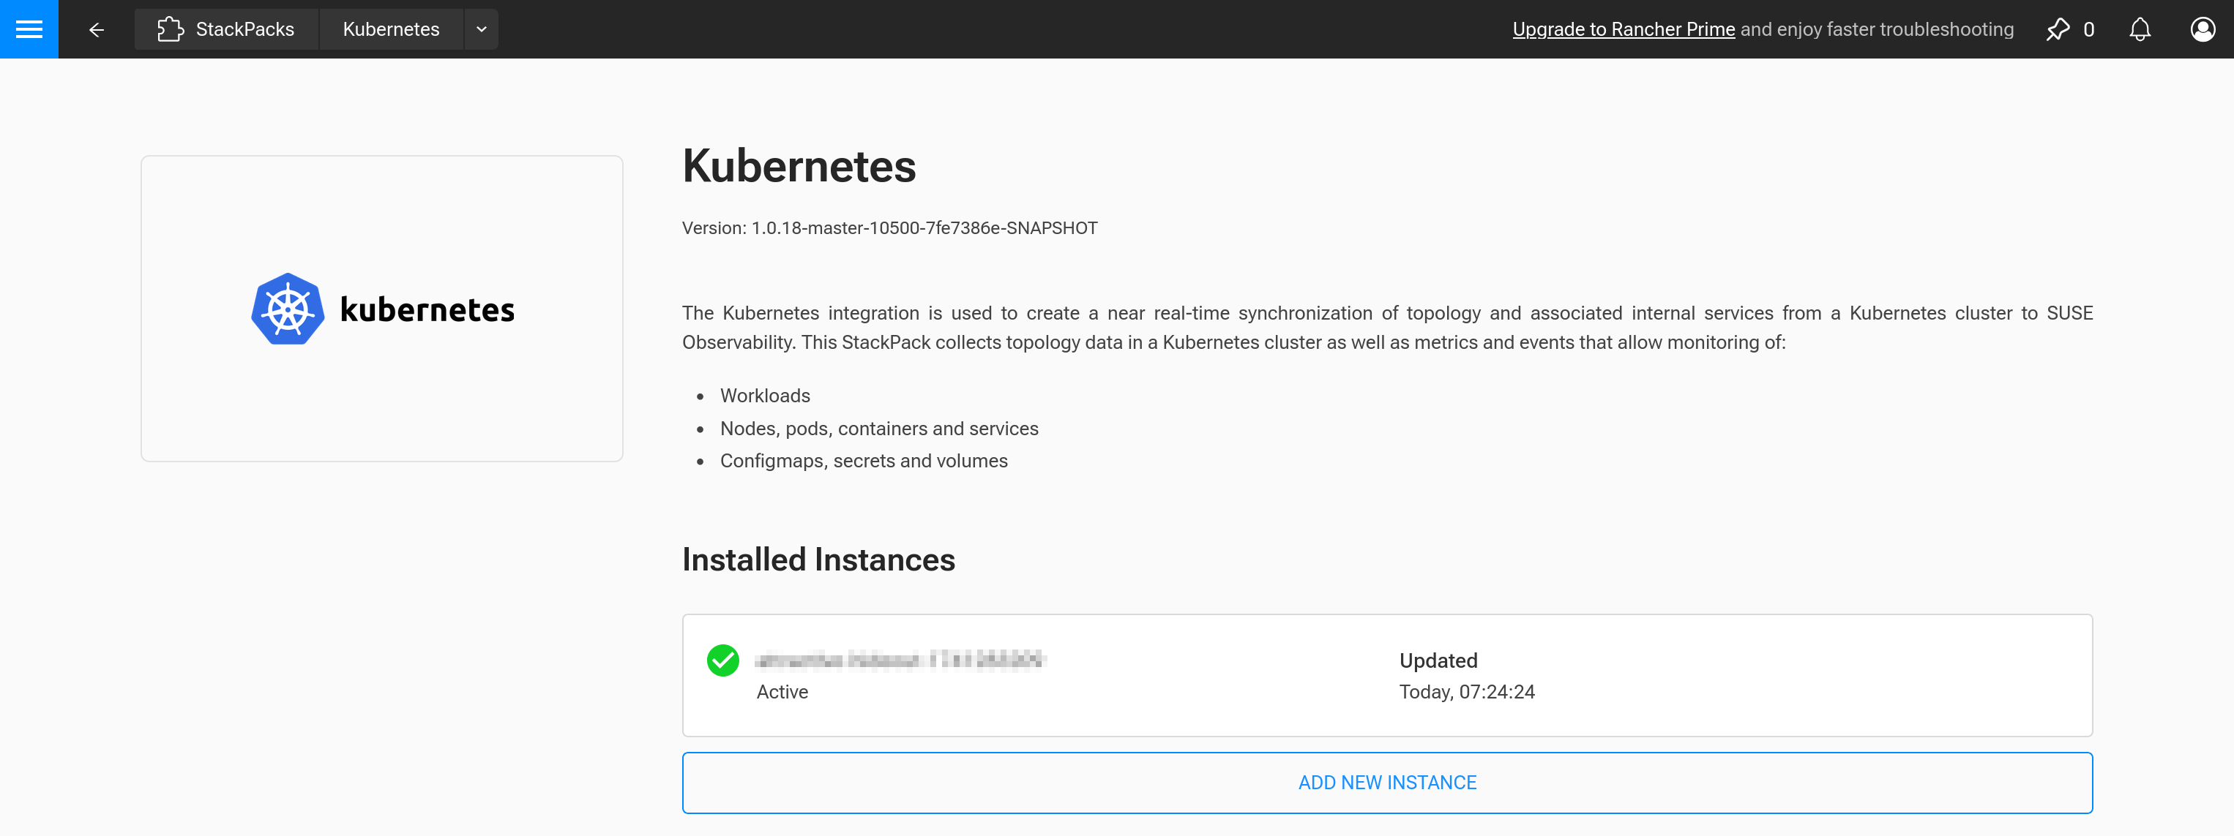
Task: Click the Kubernetes logo image
Action: pos(381,309)
